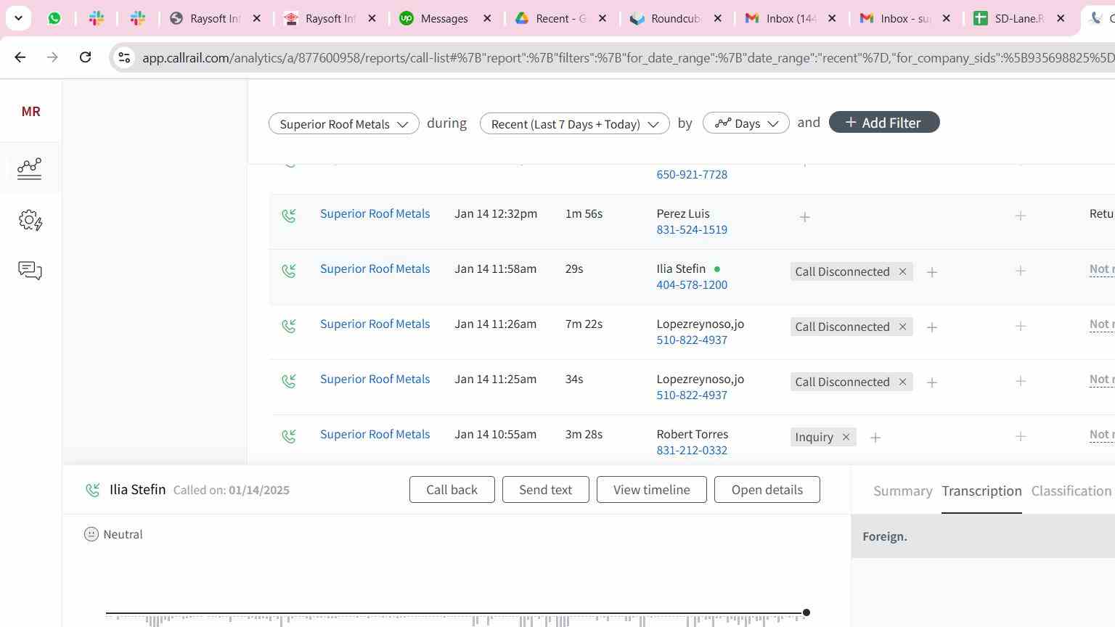The image size is (1115, 627).
Task: Click phone number 650-921-7728
Action: coord(692,174)
